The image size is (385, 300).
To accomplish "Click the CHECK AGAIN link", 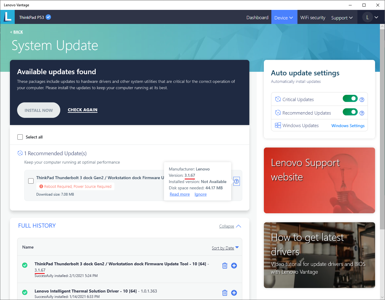I will click(x=82, y=110).
